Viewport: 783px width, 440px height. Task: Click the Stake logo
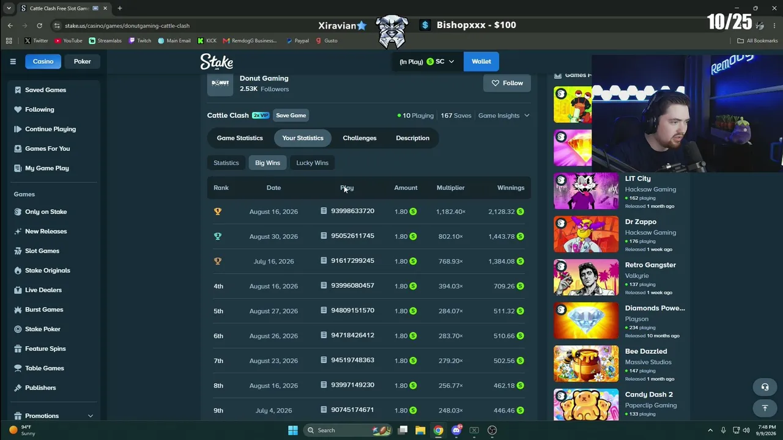pyautogui.click(x=217, y=61)
